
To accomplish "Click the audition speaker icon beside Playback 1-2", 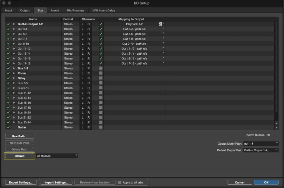I will coord(160,24).
